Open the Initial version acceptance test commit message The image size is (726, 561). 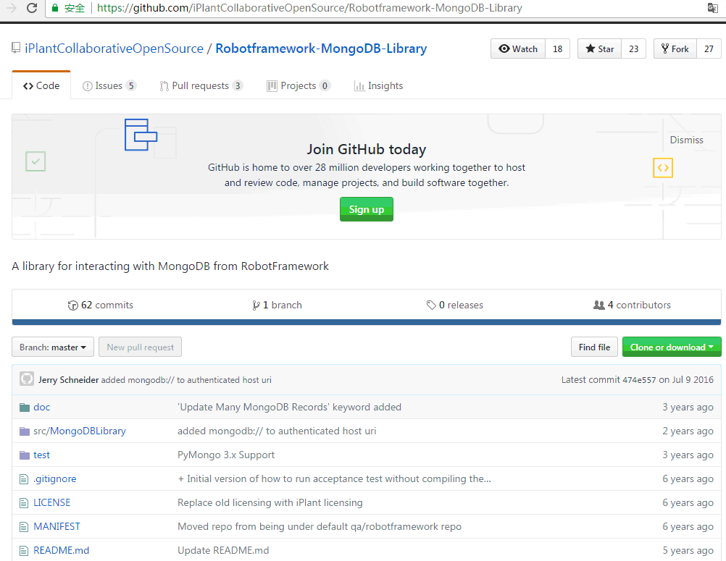coord(334,479)
